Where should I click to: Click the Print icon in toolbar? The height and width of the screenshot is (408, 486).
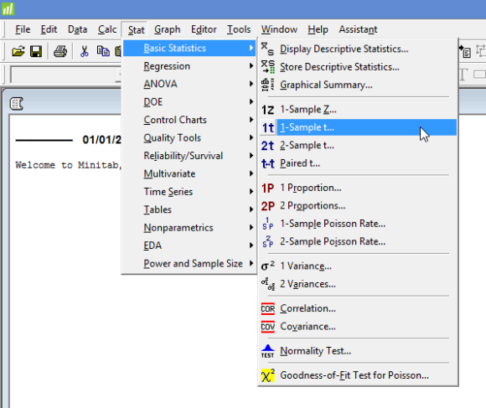coord(60,51)
